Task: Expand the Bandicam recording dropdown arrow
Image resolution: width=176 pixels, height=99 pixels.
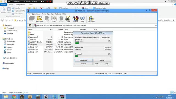Action: point(42,1)
